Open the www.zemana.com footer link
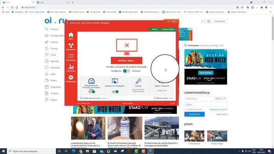This screenshot has height=154, width=274. (83, 103)
